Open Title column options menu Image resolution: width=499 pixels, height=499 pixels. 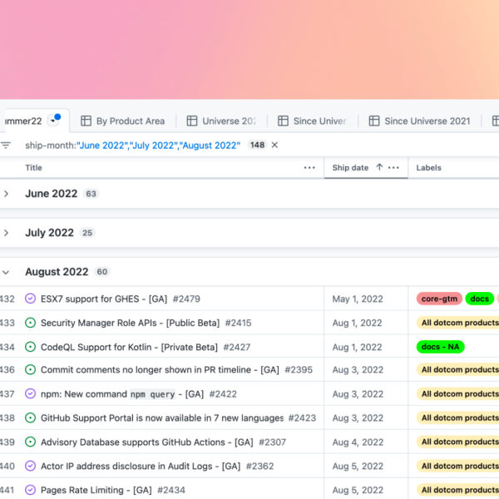pyautogui.click(x=309, y=168)
